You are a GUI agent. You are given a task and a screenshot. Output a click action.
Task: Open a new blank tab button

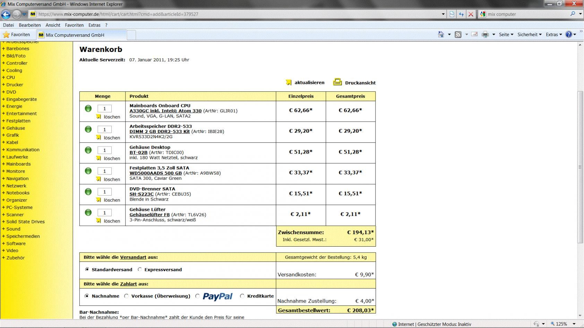click(131, 35)
